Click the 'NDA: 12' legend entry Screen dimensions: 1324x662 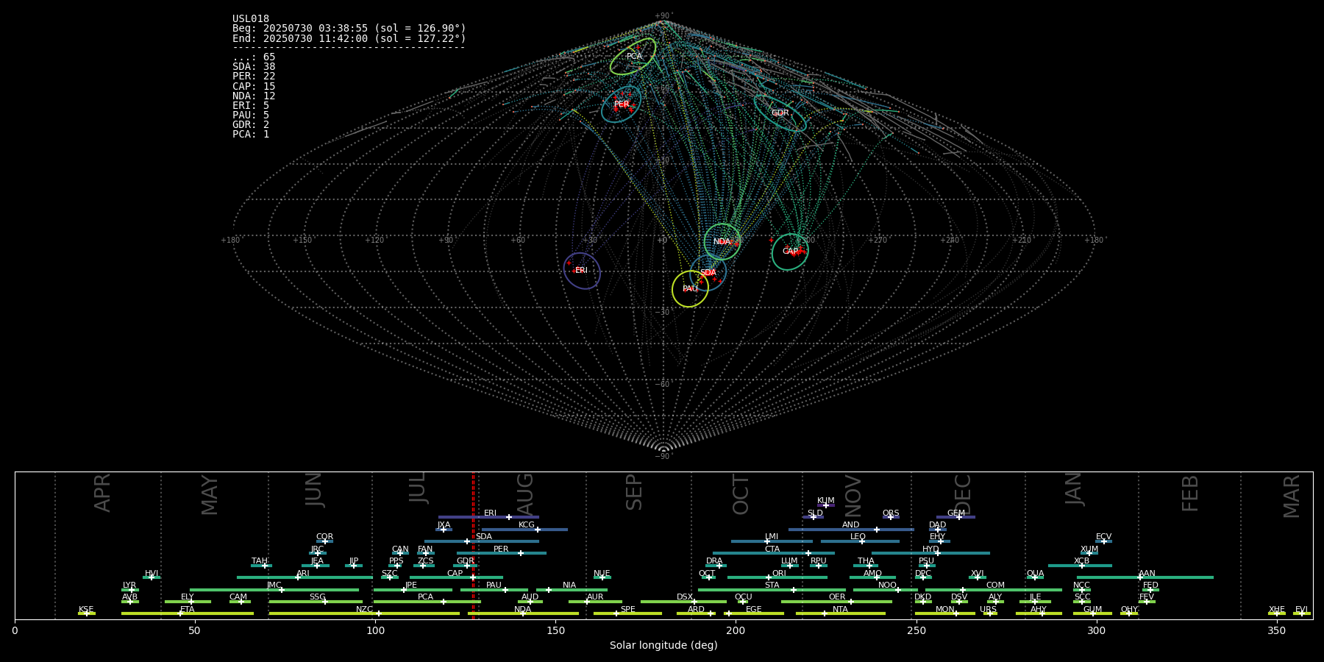coord(254,96)
